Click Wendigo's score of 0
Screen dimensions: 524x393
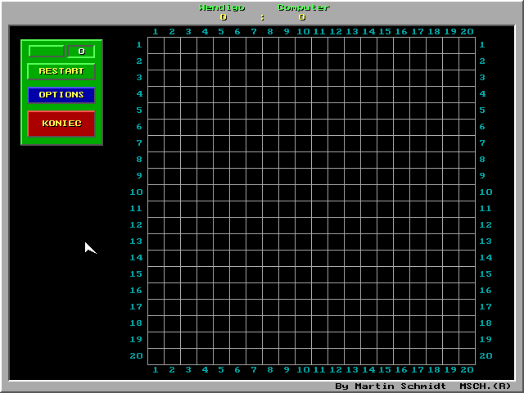point(224,17)
